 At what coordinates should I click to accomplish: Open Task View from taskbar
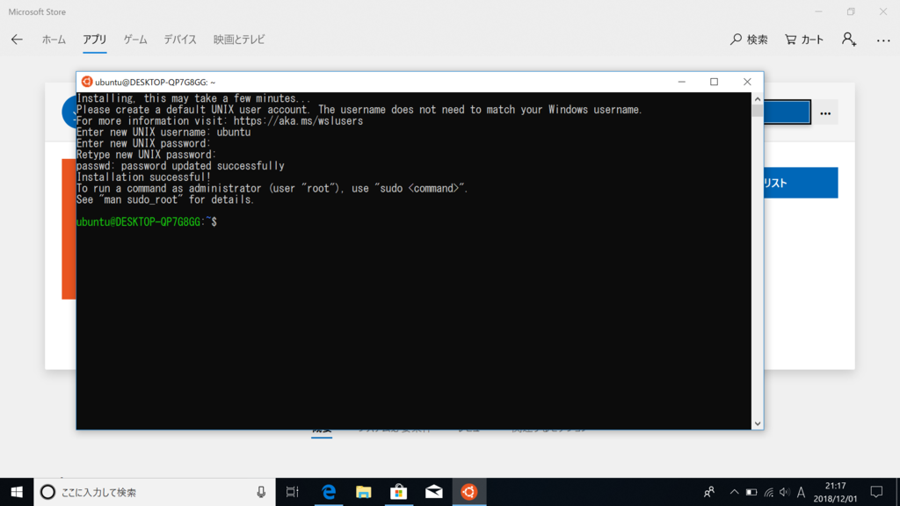(x=293, y=492)
